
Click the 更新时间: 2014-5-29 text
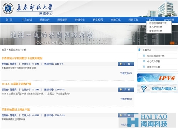click(x=54, y=115)
